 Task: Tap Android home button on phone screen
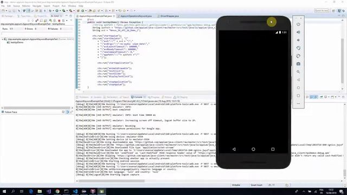[253, 149]
